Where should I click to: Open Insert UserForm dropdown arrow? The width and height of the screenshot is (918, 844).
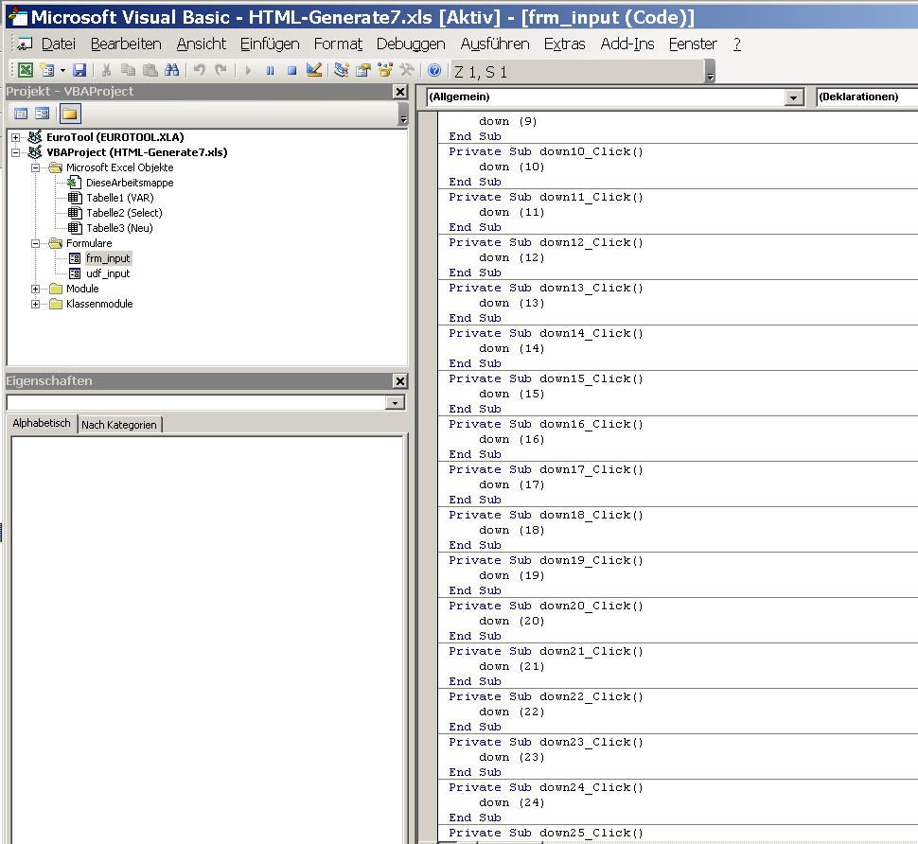click(62, 71)
